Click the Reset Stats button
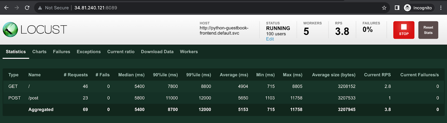This screenshot has width=447, height=123. point(428,30)
